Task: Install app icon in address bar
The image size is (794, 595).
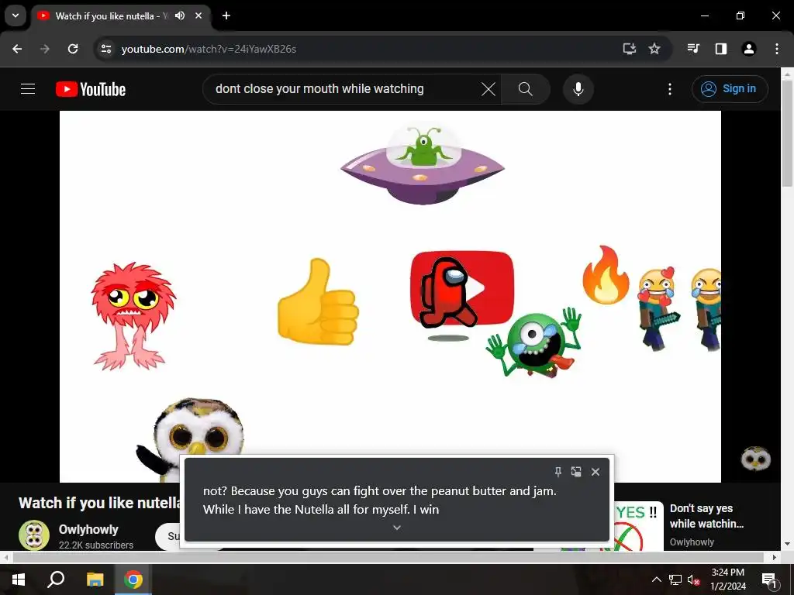Action: (x=629, y=49)
